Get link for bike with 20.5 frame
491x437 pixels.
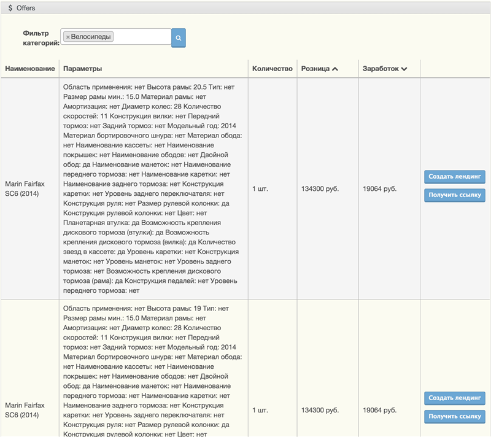454,195
